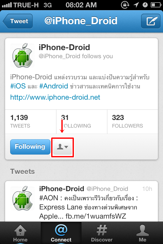This screenshot has width=163, height=244.
Task: Open the Home tab
Action: [20, 233]
